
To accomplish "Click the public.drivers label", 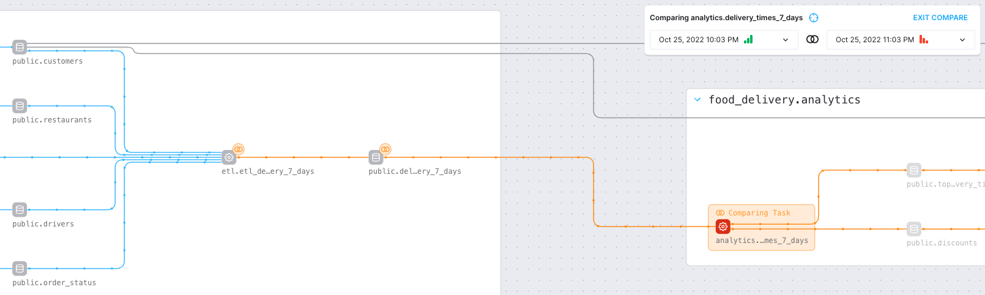I will pyautogui.click(x=43, y=224).
